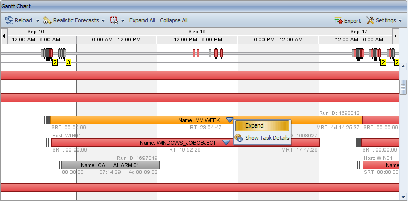Click the Export icon

[339, 20]
